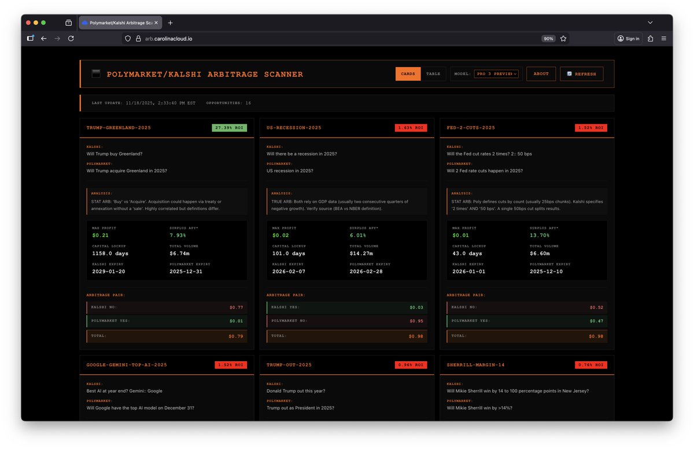694x449 pixels.
Task: Click the $6.74m total volume value
Action: [x=180, y=253]
